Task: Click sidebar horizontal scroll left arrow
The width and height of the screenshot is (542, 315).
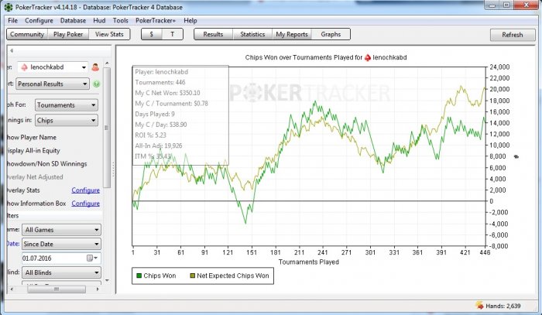Action: (12, 289)
